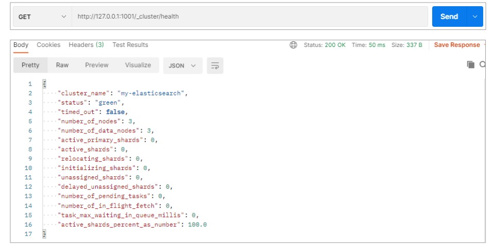Open the Headers (3) tab
The height and width of the screenshot is (252, 494).
[86, 45]
